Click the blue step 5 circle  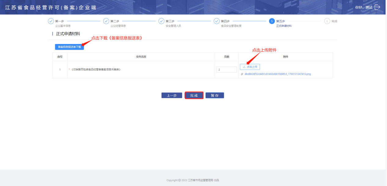click(272, 21)
